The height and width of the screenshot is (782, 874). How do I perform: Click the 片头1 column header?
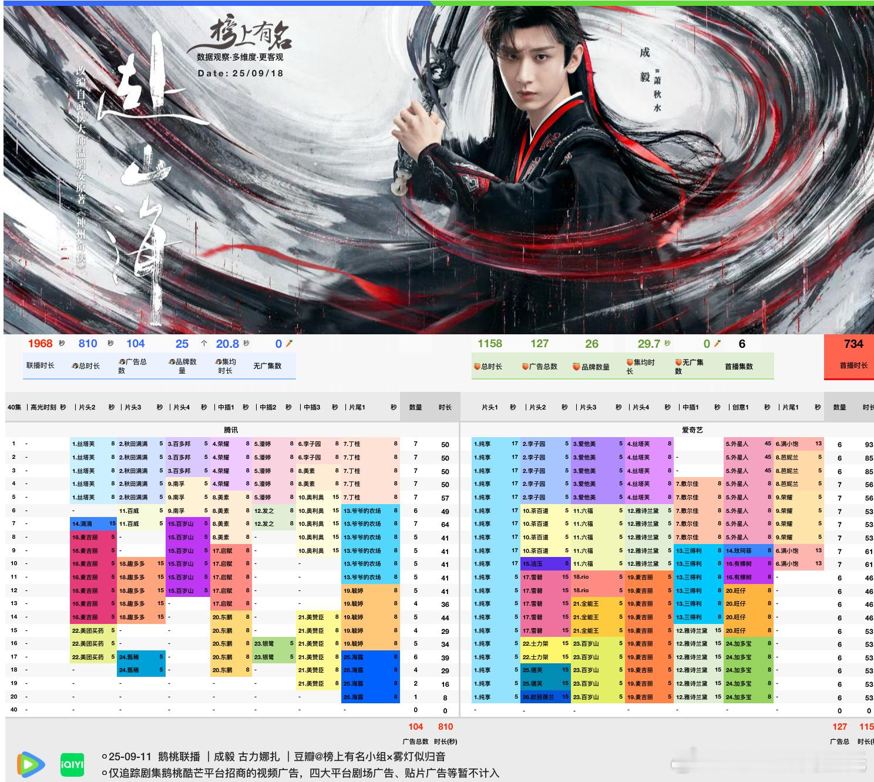coord(490,407)
